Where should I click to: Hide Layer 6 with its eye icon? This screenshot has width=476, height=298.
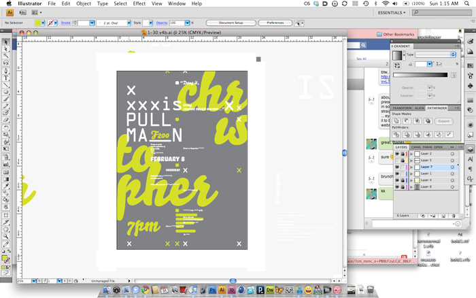tap(397, 187)
